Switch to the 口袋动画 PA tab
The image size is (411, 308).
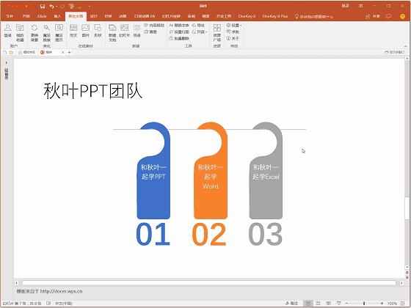(145, 16)
